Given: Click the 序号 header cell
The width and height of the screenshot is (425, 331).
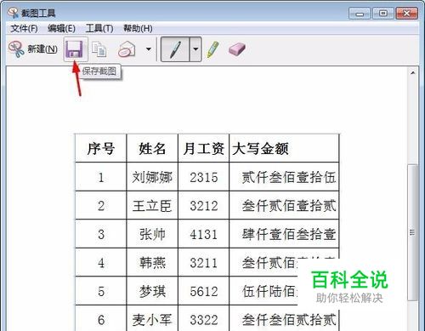Looking at the screenshot, I should pyautogui.click(x=101, y=148).
